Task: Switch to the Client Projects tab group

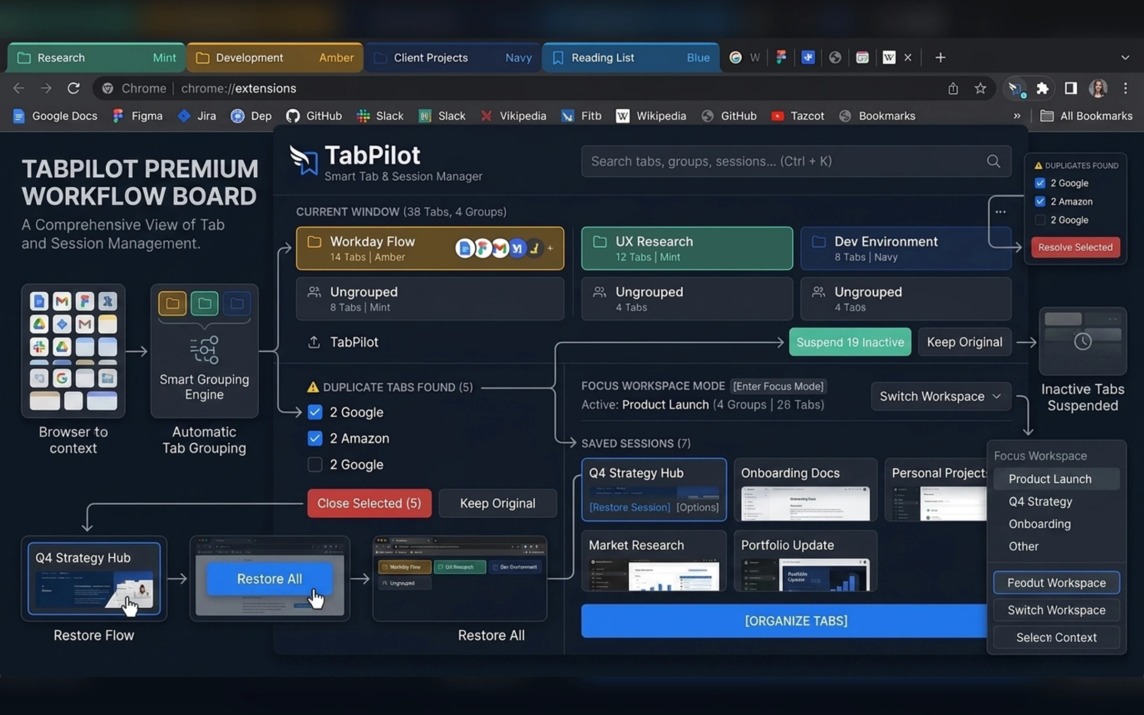Action: (x=453, y=58)
